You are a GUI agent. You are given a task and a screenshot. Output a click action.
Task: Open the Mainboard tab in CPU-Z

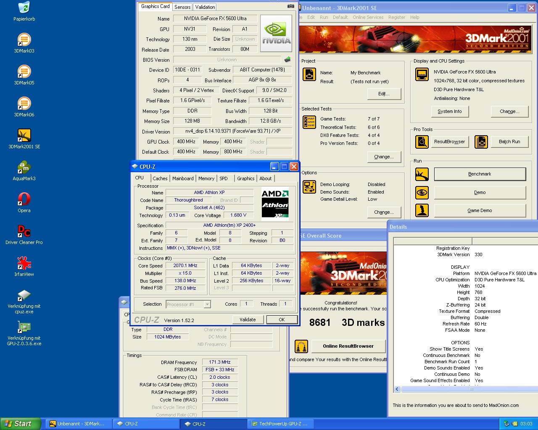tap(183, 178)
